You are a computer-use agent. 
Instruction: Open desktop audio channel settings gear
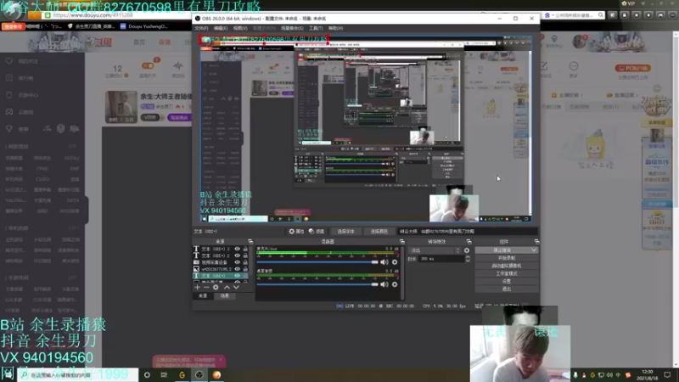[395, 284]
